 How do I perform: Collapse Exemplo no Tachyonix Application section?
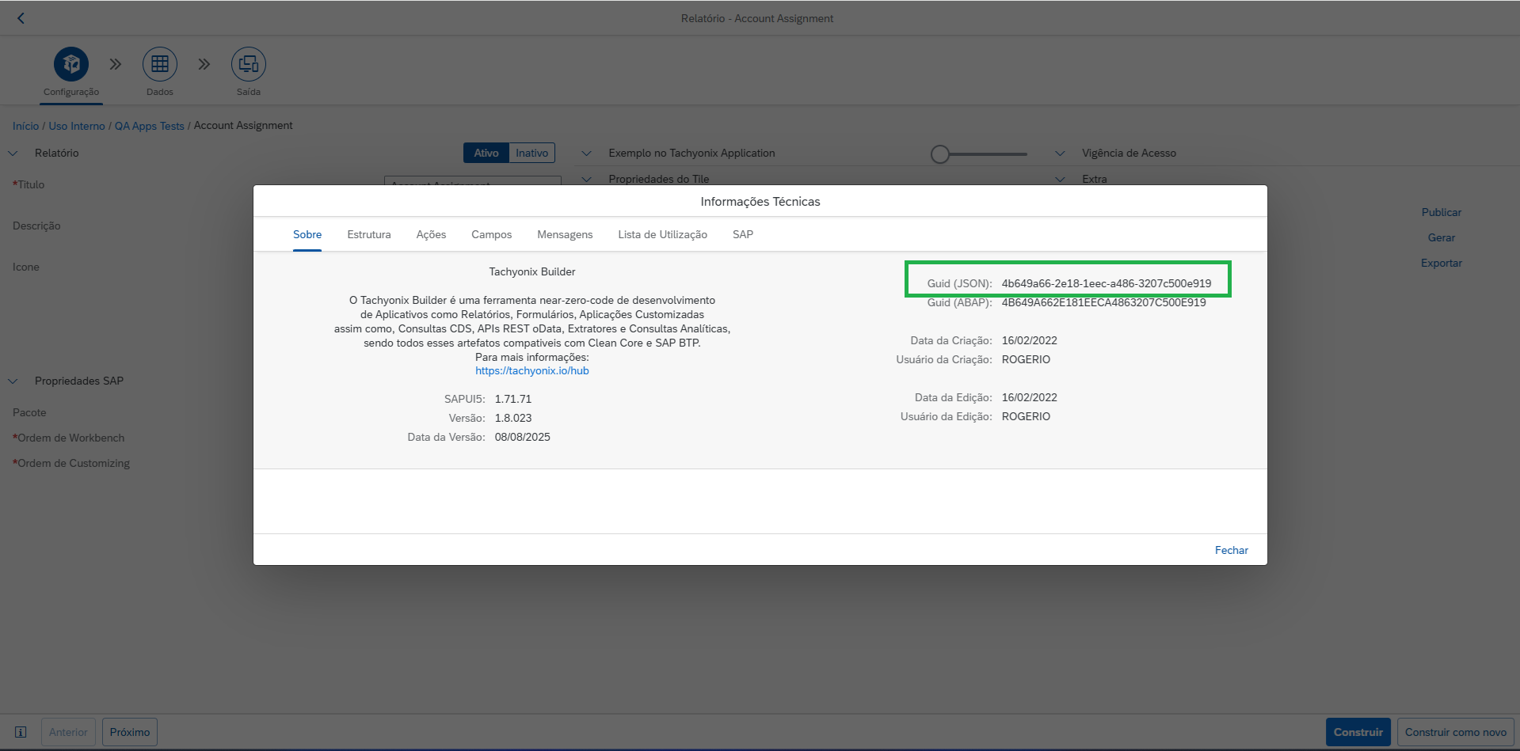[x=586, y=153]
